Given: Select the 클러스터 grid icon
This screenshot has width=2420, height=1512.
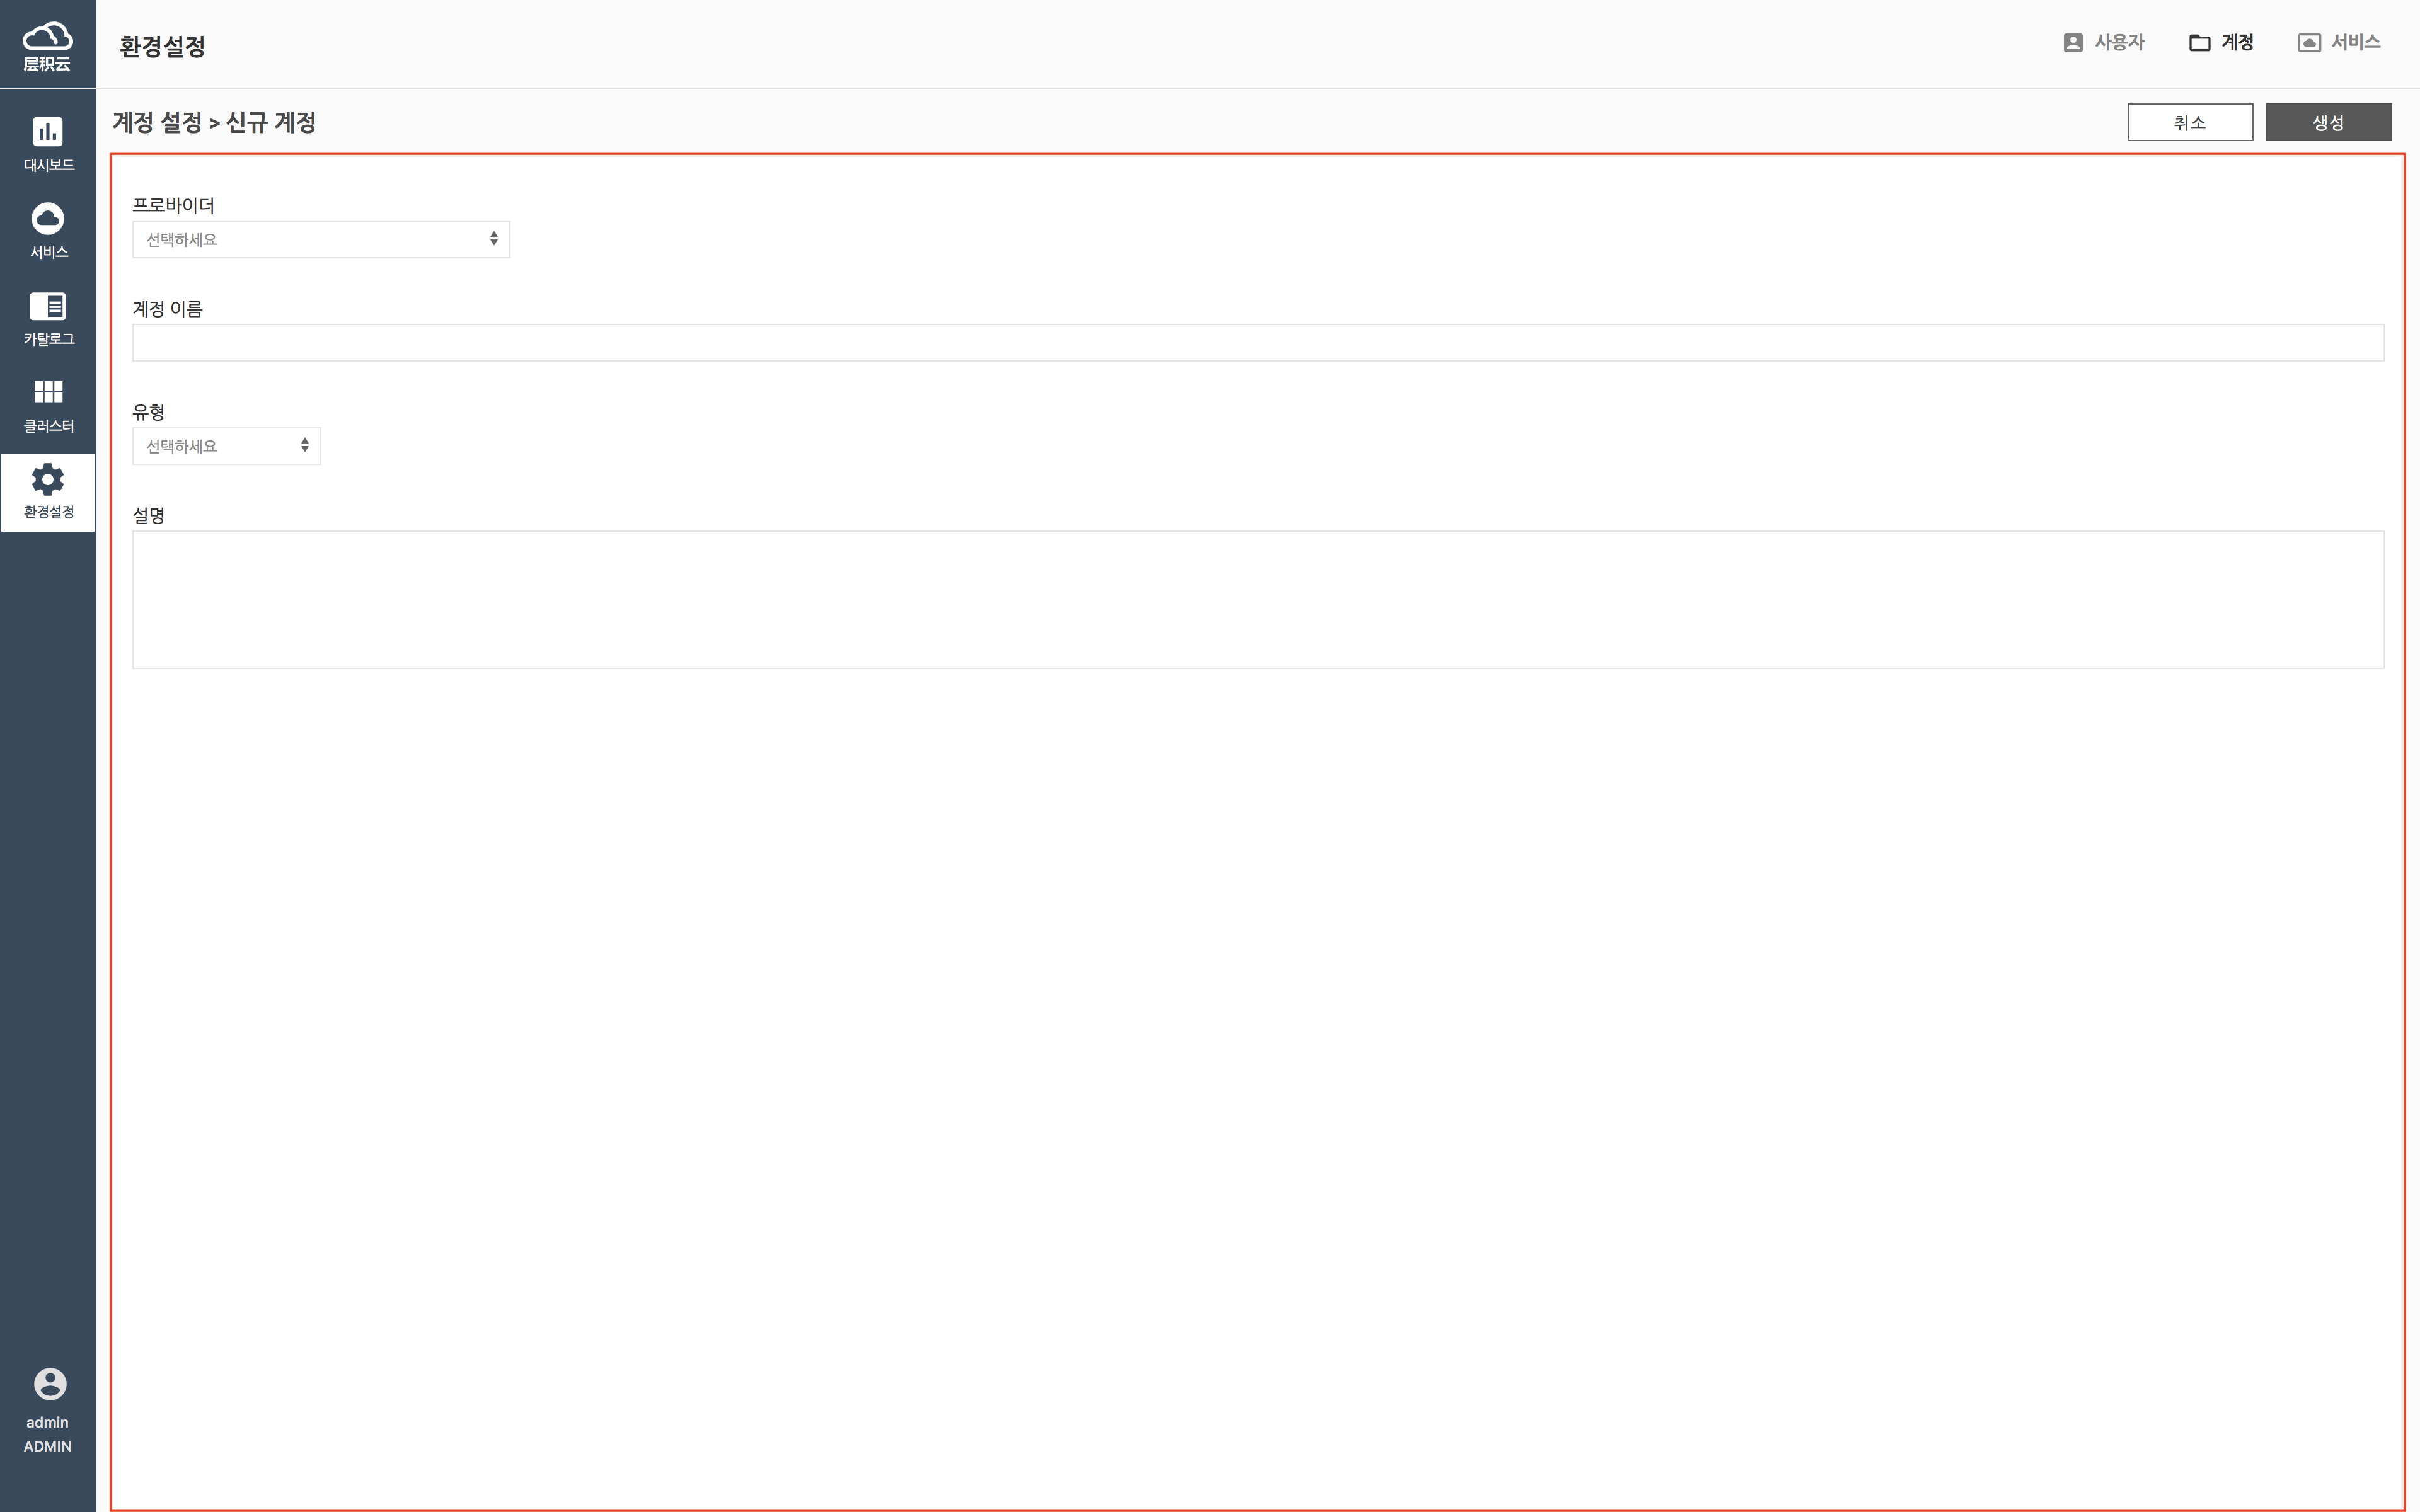Looking at the screenshot, I should coord(48,391).
